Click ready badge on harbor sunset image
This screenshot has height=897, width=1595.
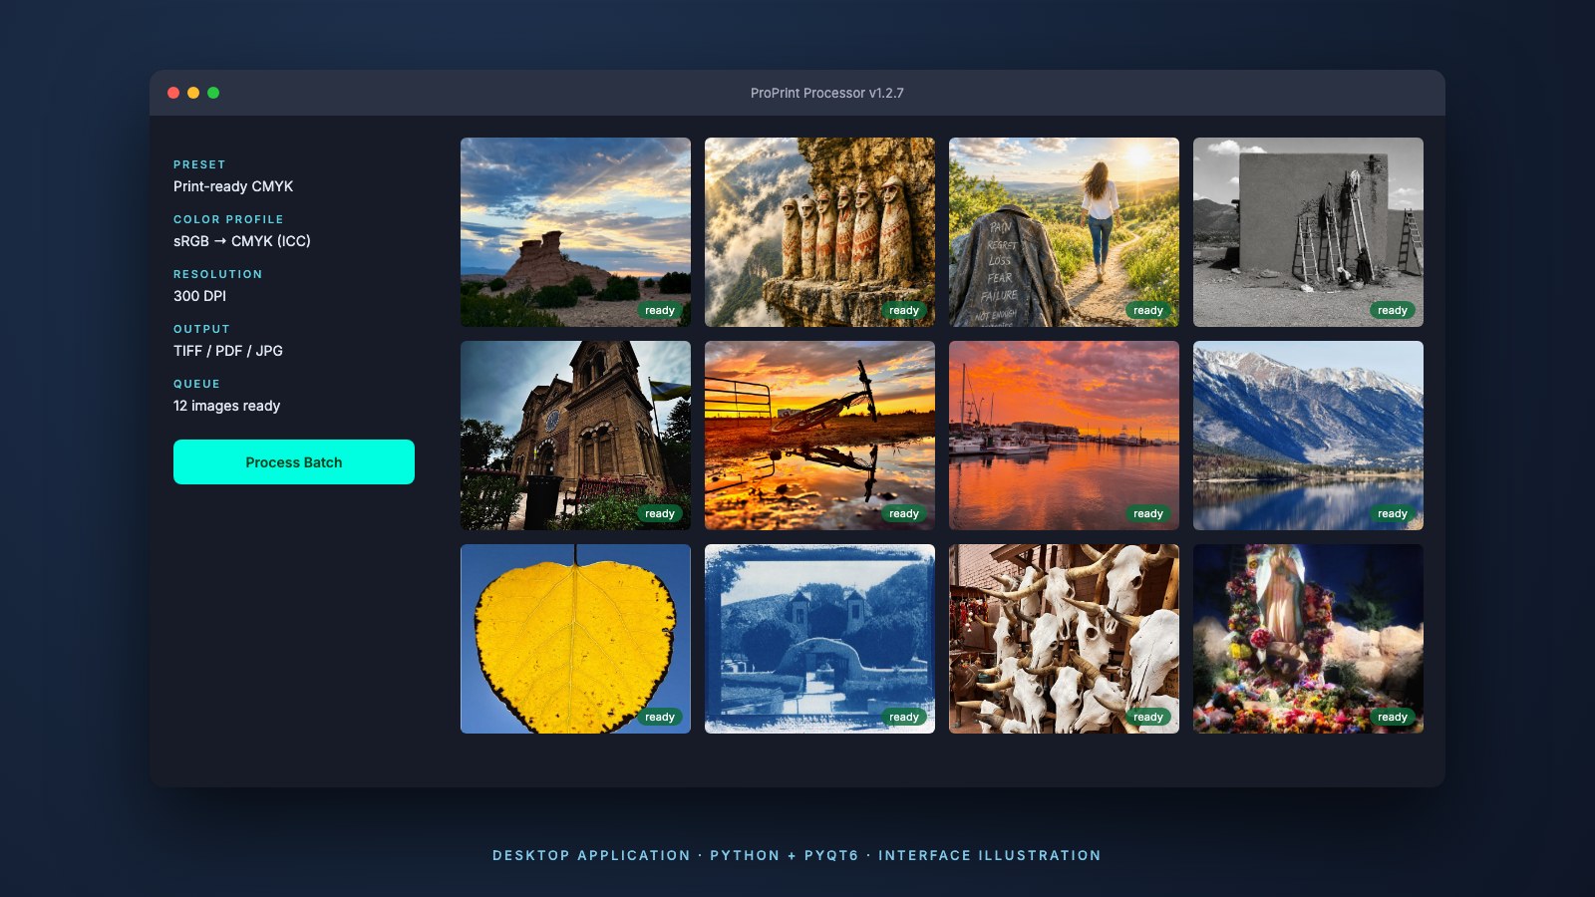[1148, 513]
